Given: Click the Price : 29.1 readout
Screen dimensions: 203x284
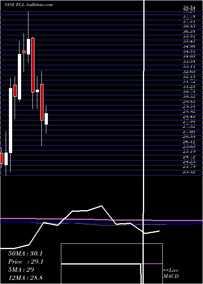Looking at the screenshot, I should pyautogui.click(x=26, y=262).
